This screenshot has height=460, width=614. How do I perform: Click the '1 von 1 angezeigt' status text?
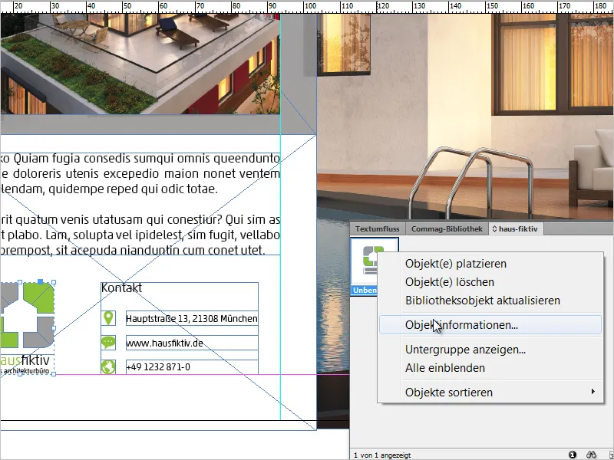pyautogui.click(x=382, y=455)
